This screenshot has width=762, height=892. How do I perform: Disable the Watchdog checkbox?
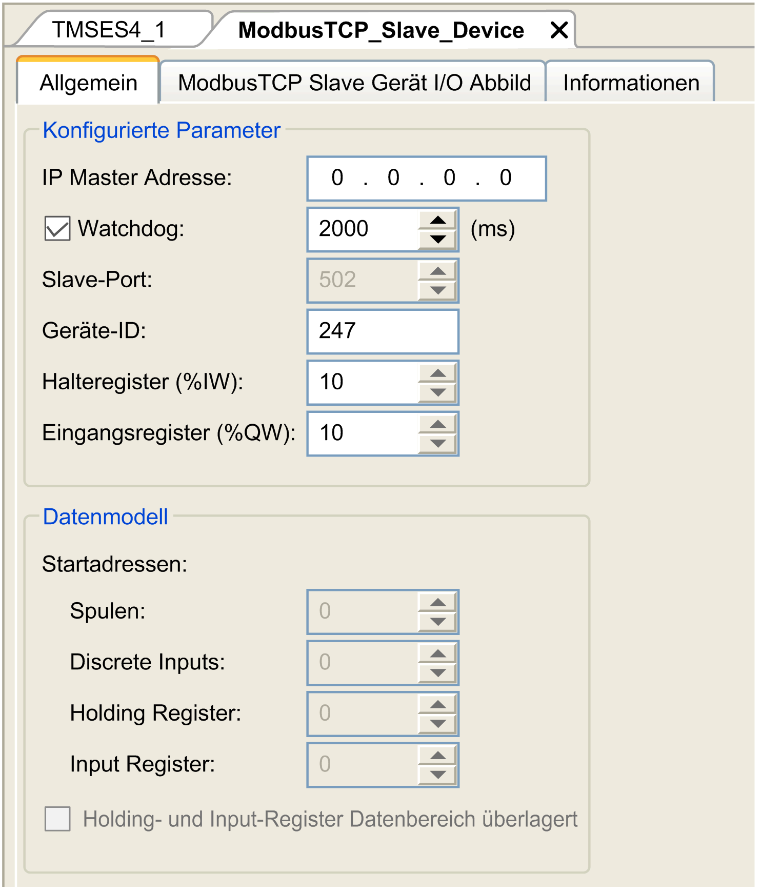(57, 229)
